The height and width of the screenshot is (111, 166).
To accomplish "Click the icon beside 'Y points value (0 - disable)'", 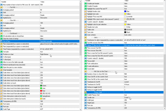I will tap(86, 22).
